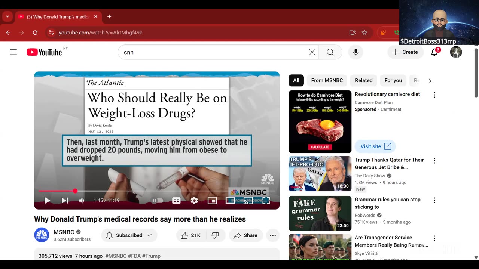The image size is (479, 269).
Task: Mute the video volume speaker icon
Action: click(82, 201)
